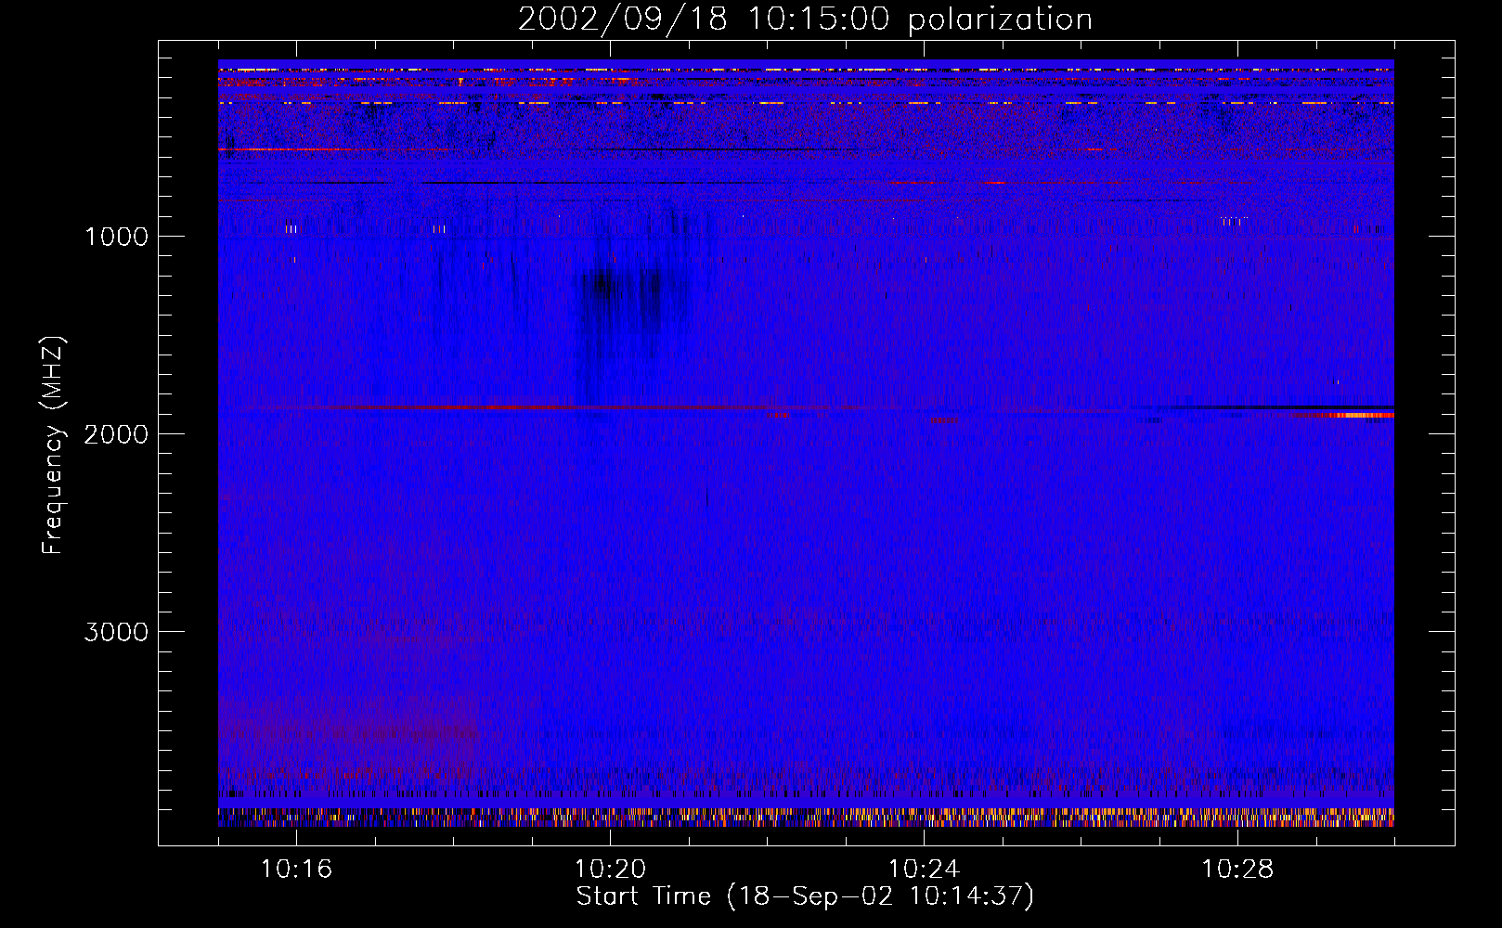The image size is (1502, 928).
Task: Click the 3000 frequency tick label
Action: pyautogui.click(x=116, y=632)
